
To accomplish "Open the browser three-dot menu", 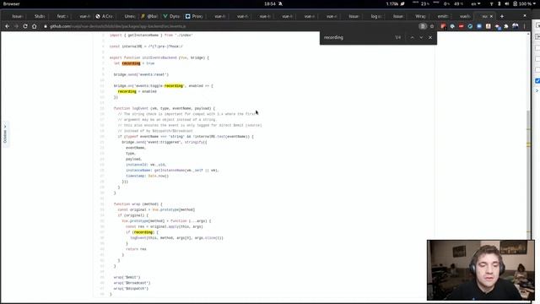I will pos(525,26).
